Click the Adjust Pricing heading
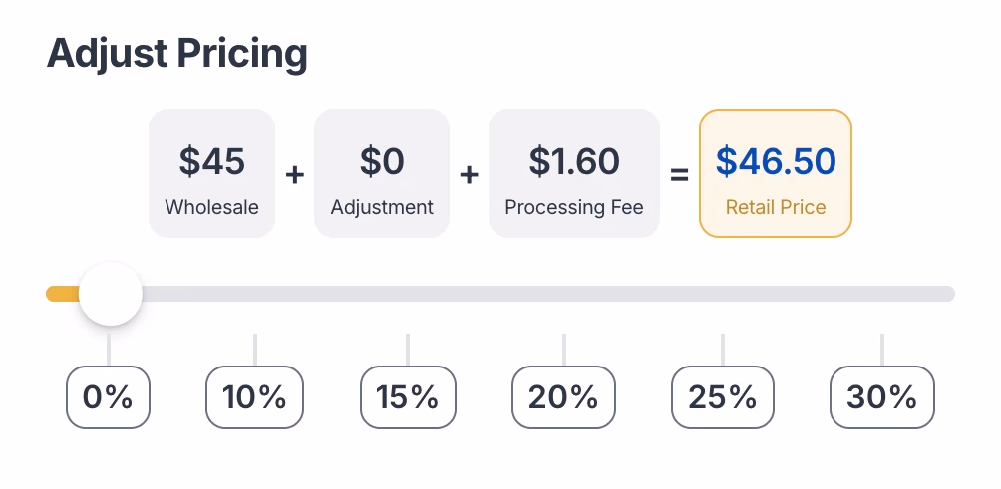Viewport: 1001px width, 489px height. click(177, 54)
